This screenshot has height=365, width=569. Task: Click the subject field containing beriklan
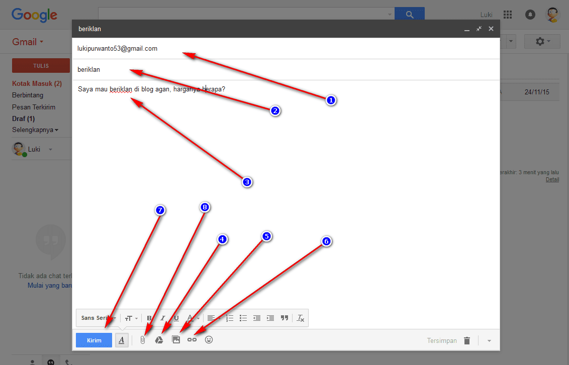(x=251, y=69)
